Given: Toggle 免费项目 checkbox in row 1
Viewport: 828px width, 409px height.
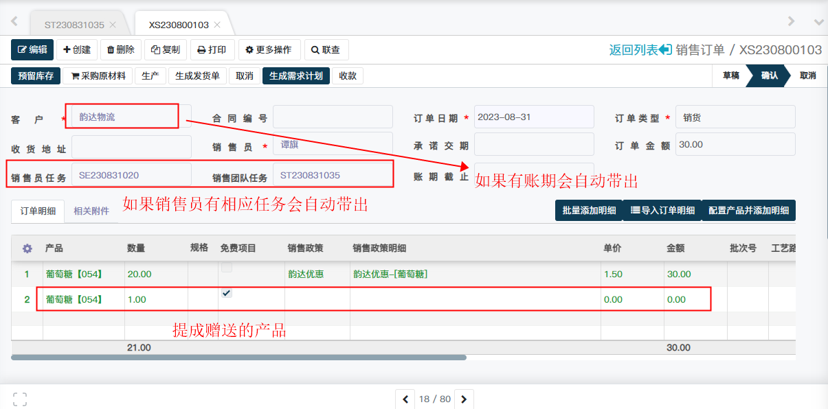Looking at the screenshot, I should point(226,268).
